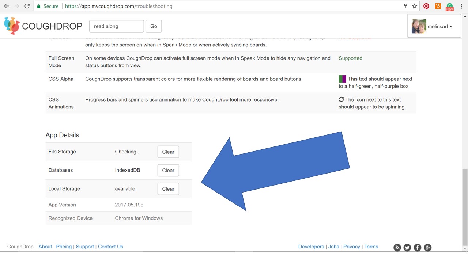Click the CSS Animations row label
468x263 pixels.
click(x=61, y=103)
